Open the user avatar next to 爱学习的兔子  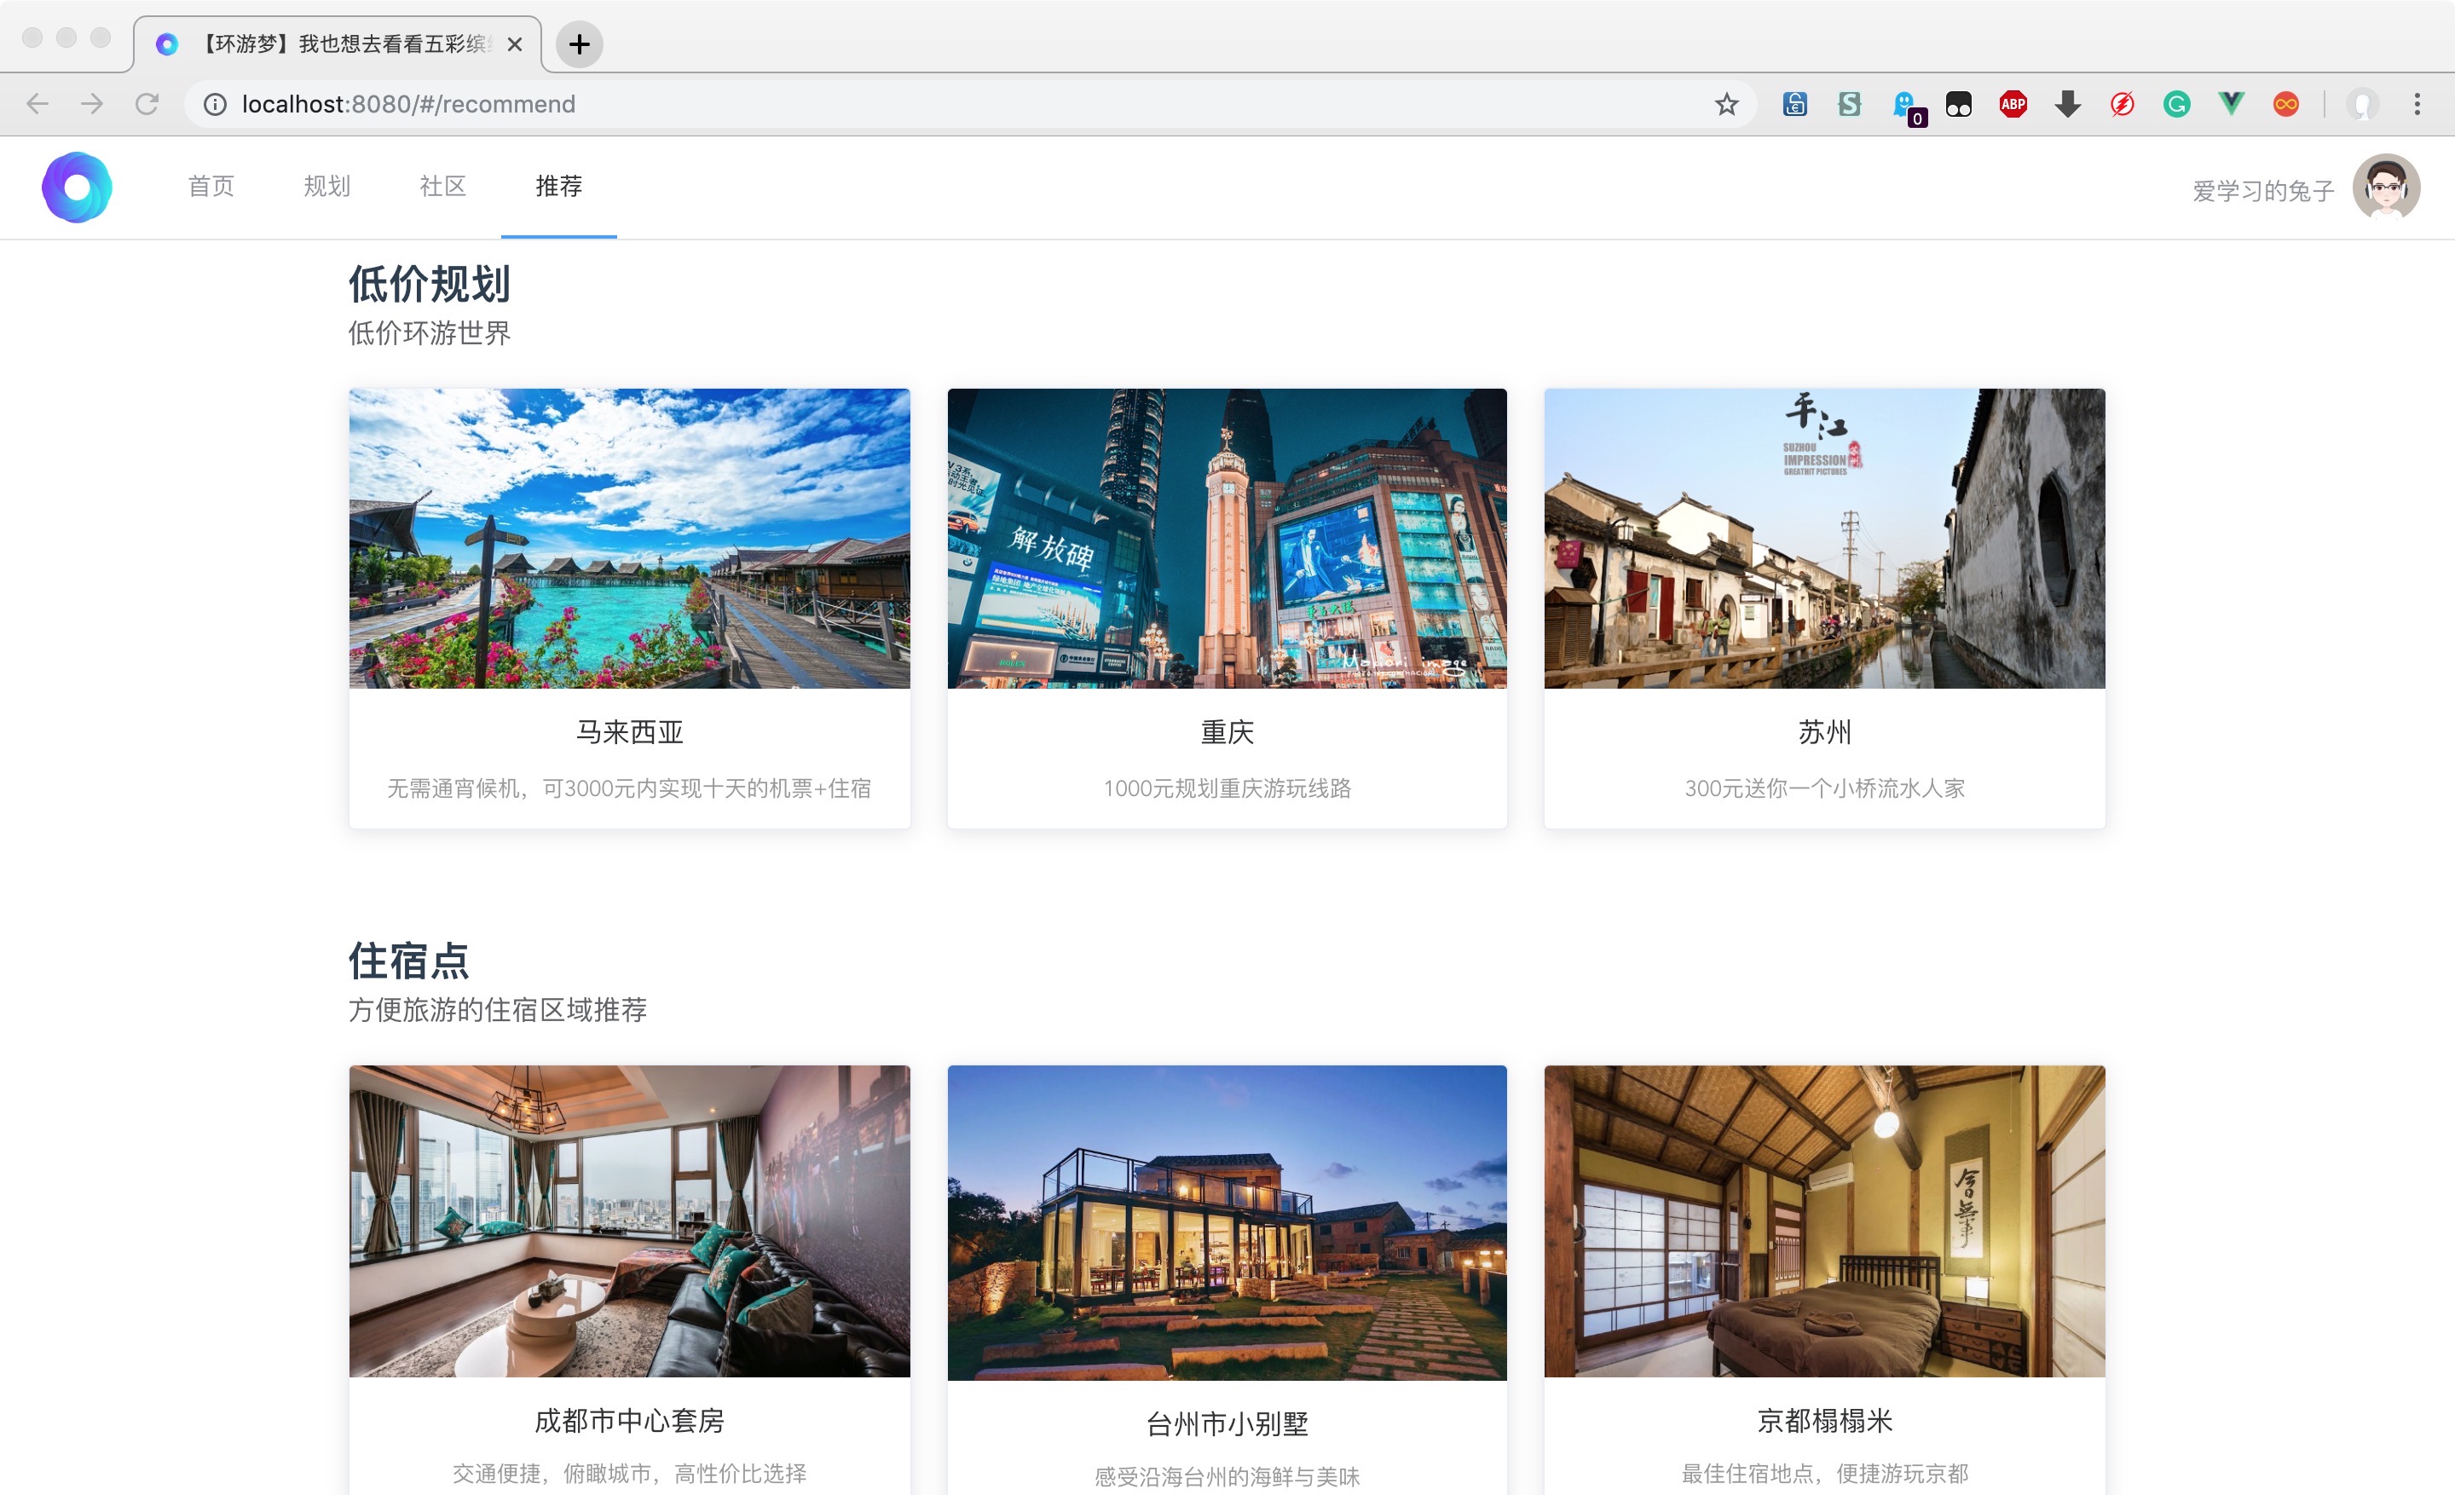coord(2385,188)
